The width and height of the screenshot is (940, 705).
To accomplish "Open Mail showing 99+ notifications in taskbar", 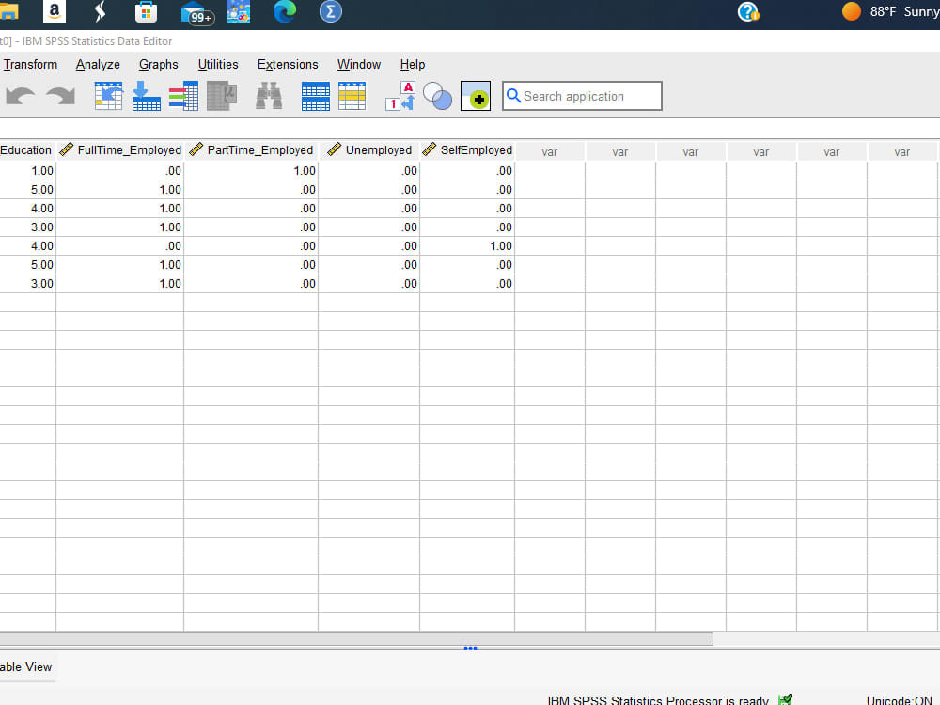I will point(194,12).
